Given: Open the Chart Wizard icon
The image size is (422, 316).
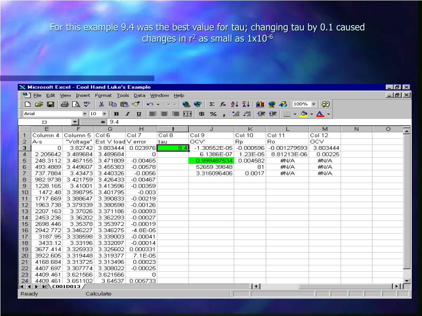Looking at the screenshot, I should pos(260,105).
